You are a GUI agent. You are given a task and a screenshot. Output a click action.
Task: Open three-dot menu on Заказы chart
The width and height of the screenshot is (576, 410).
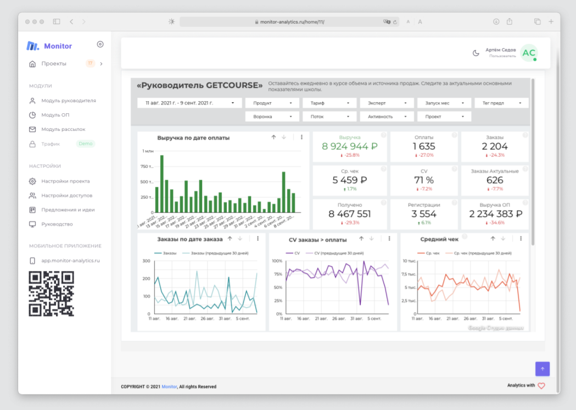coord(258,239)
